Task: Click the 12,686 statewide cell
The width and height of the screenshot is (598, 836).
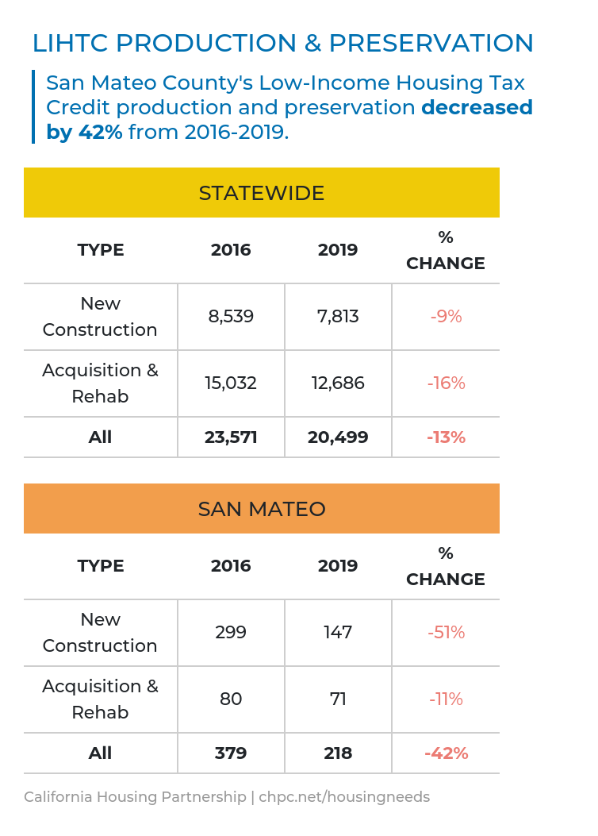Action: 338,383
